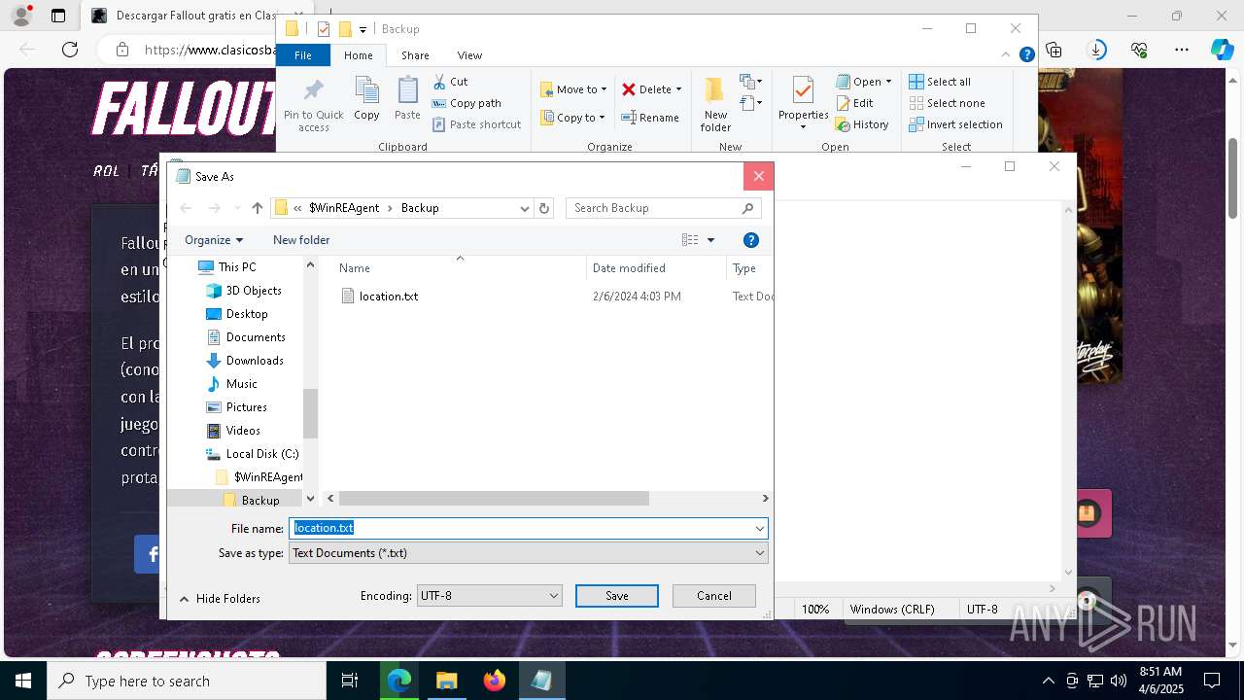The image size is (1244, 700).
Task: Open Delete dropdown arrow
Action: pos(678,89)
